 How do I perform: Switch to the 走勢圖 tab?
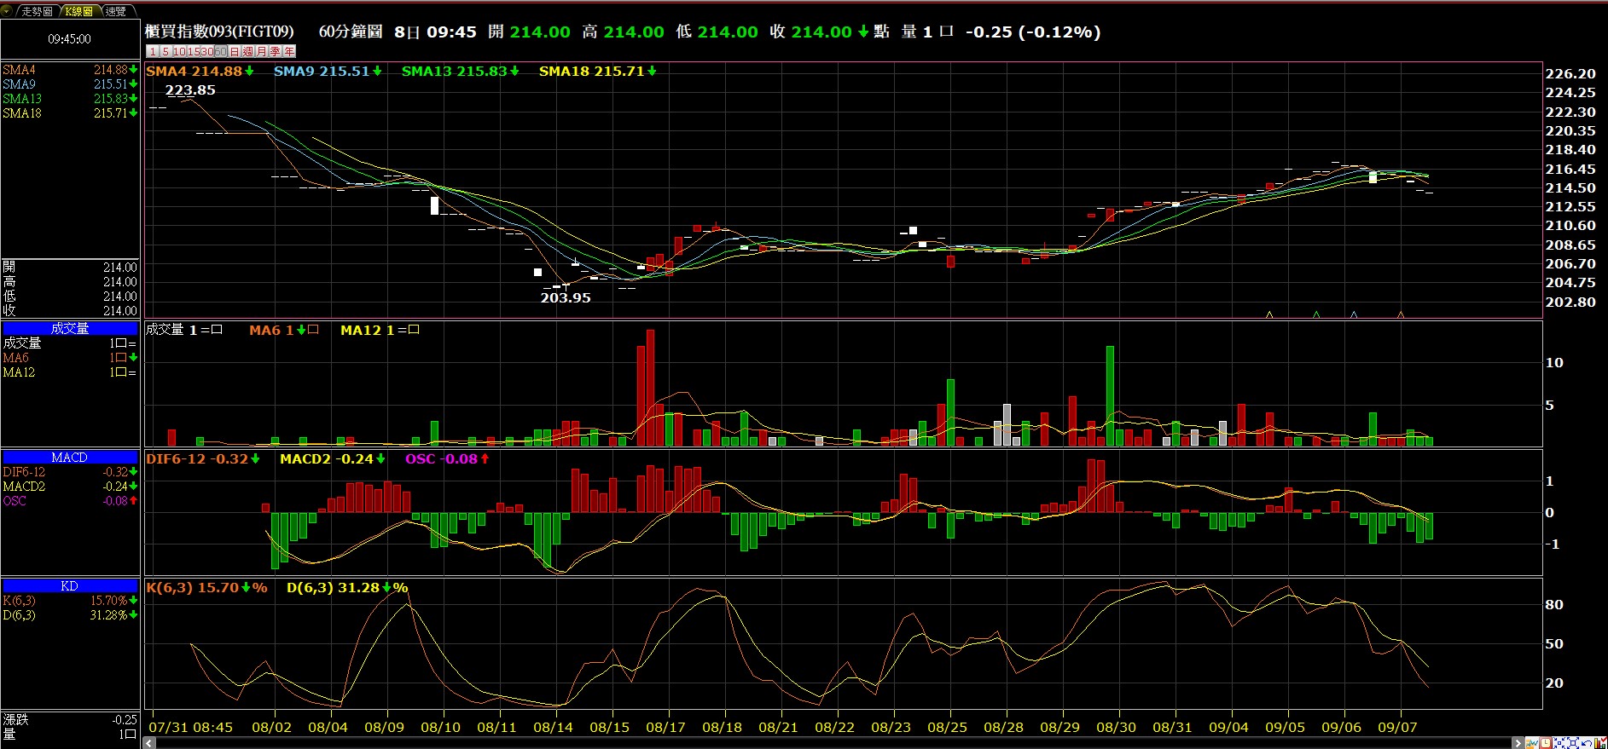pos(37,11)
